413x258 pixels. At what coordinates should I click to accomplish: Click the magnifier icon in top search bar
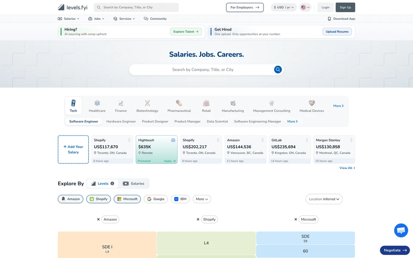click(99, 7)
